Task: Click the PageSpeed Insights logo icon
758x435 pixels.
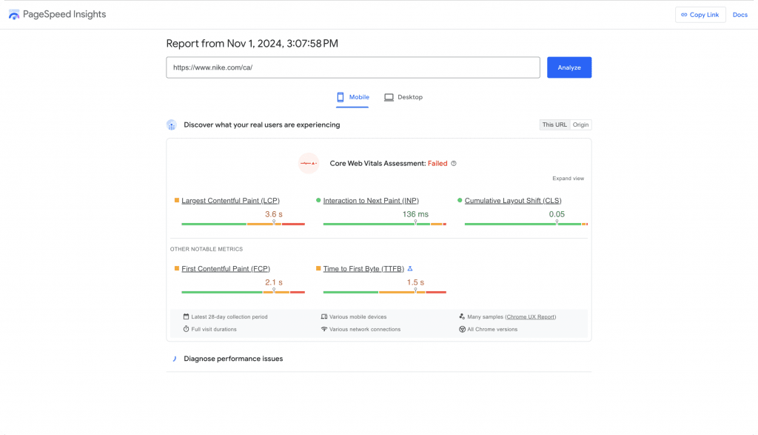Action: (15, 13)
